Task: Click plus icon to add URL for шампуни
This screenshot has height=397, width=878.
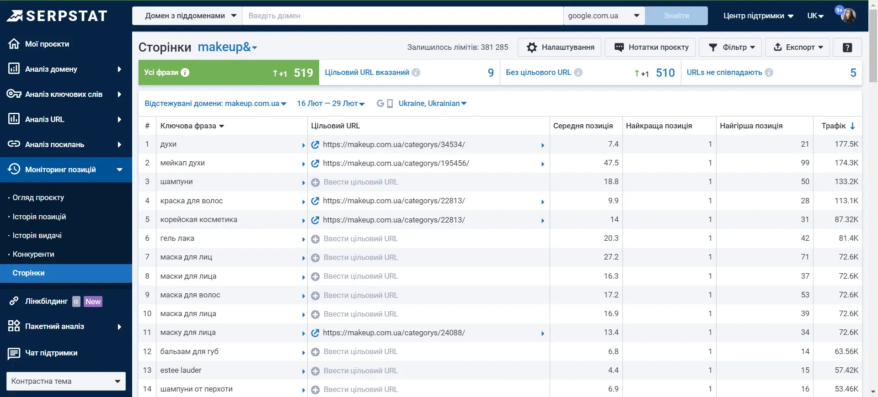Action: (315, 182)
